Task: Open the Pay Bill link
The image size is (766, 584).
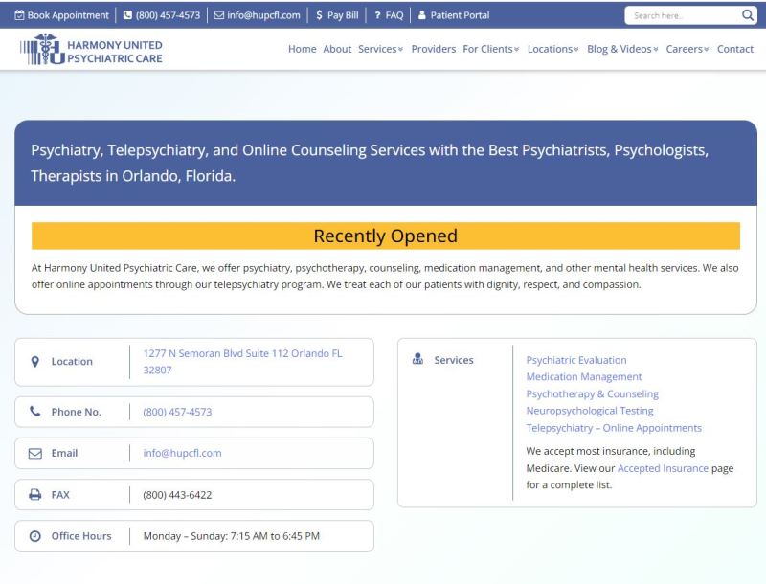Action: [343, 15]
